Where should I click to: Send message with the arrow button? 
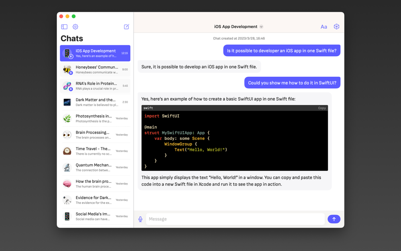click(x=334, y=219)
